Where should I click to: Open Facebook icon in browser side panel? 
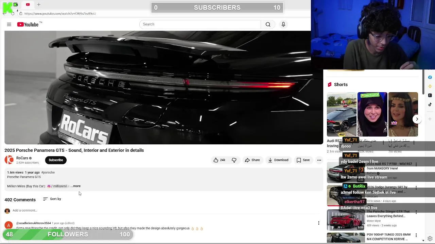[430, 77]
